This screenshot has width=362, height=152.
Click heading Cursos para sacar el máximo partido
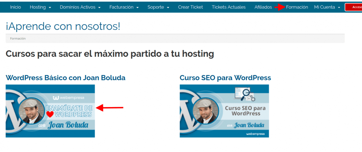[110, 54]
